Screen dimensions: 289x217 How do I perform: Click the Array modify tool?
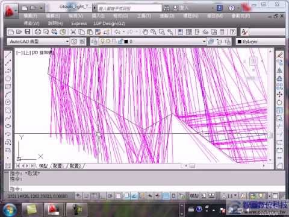tap(279, 86)
